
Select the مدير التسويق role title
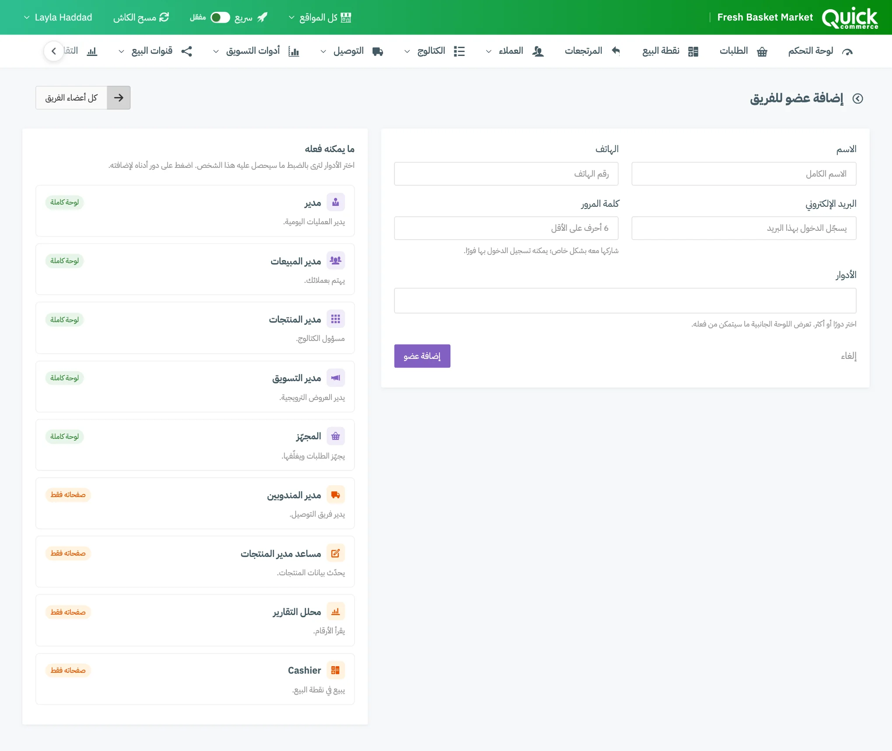point(296,378)
